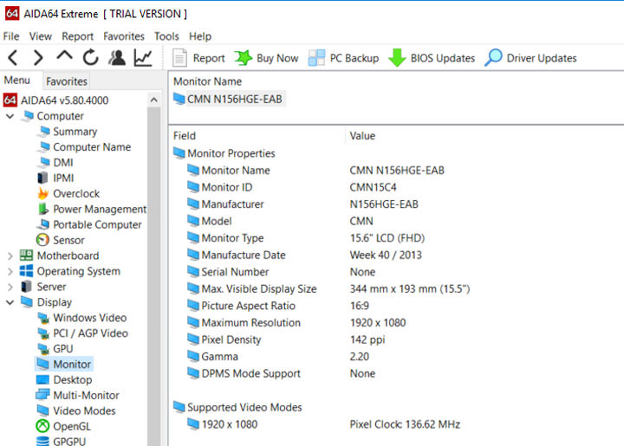The height and width of the screenshot is (446, 624).
Task: Open Driver Updates magnifier button
Action: (530, 58)
